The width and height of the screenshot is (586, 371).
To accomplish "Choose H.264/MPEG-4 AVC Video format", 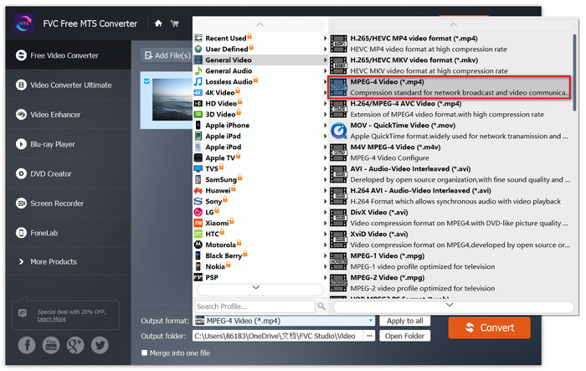I will tap(450, 109).
